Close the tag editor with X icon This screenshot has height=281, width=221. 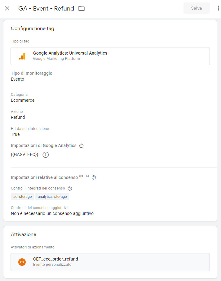7,8
